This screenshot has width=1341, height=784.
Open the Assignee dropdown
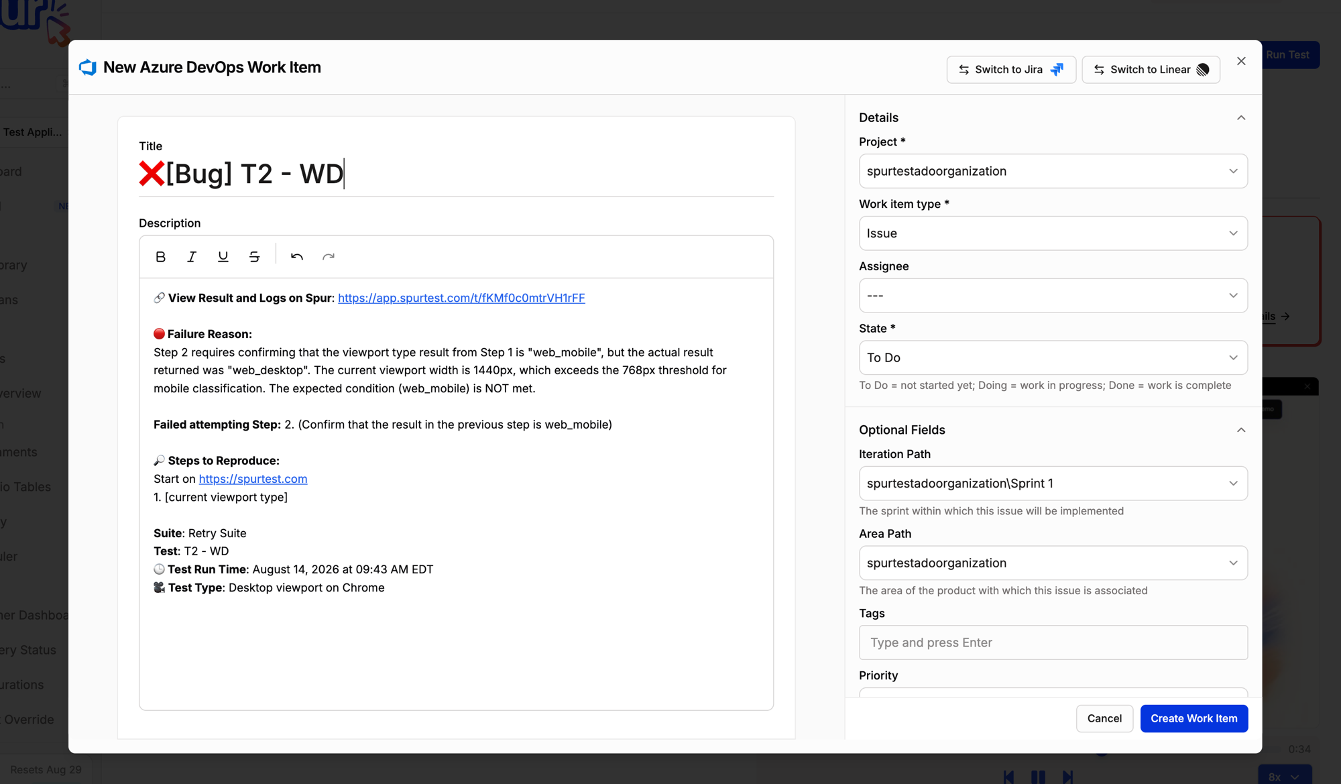[1053, 296]
